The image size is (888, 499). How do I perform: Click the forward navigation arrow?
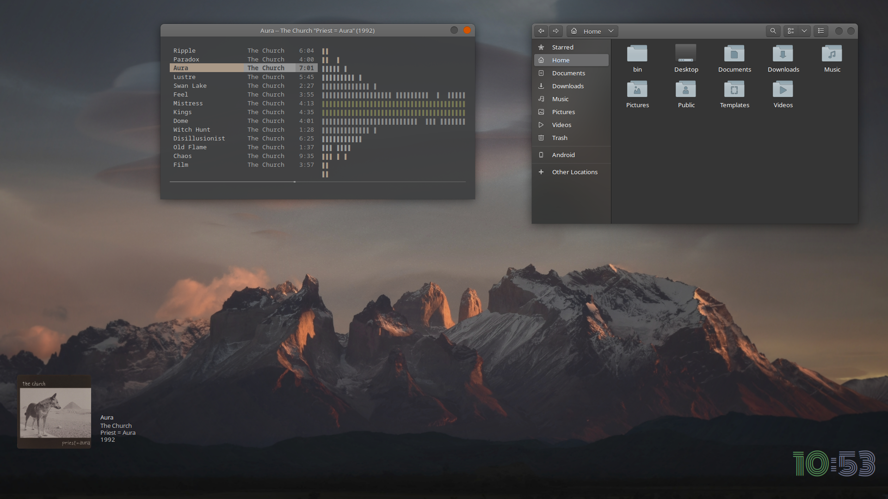[x=556, y=31]
